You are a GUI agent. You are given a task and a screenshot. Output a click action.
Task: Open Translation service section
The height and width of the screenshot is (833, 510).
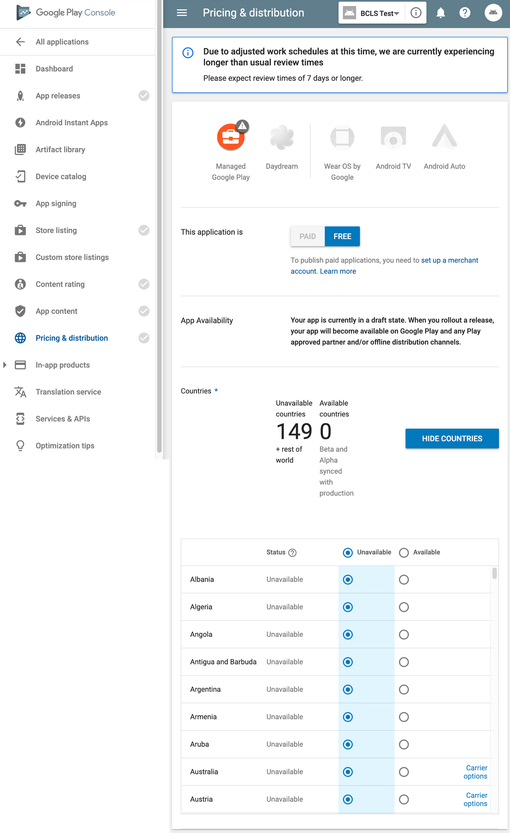pos(68,392)
